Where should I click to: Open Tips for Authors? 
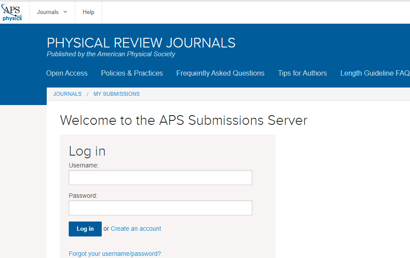[302, 73]
